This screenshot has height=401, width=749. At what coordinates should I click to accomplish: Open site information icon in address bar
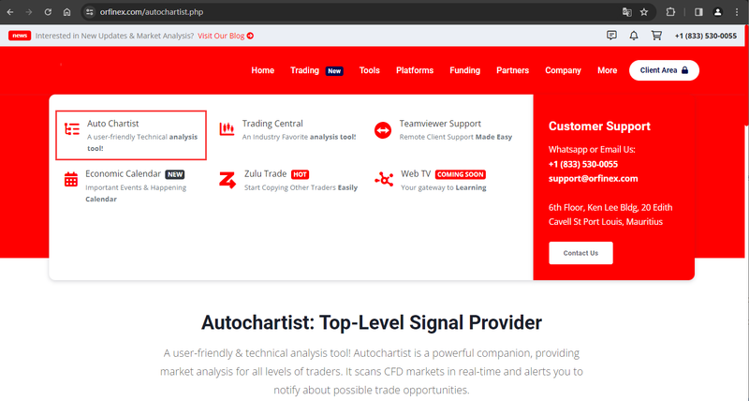(89, 12)
